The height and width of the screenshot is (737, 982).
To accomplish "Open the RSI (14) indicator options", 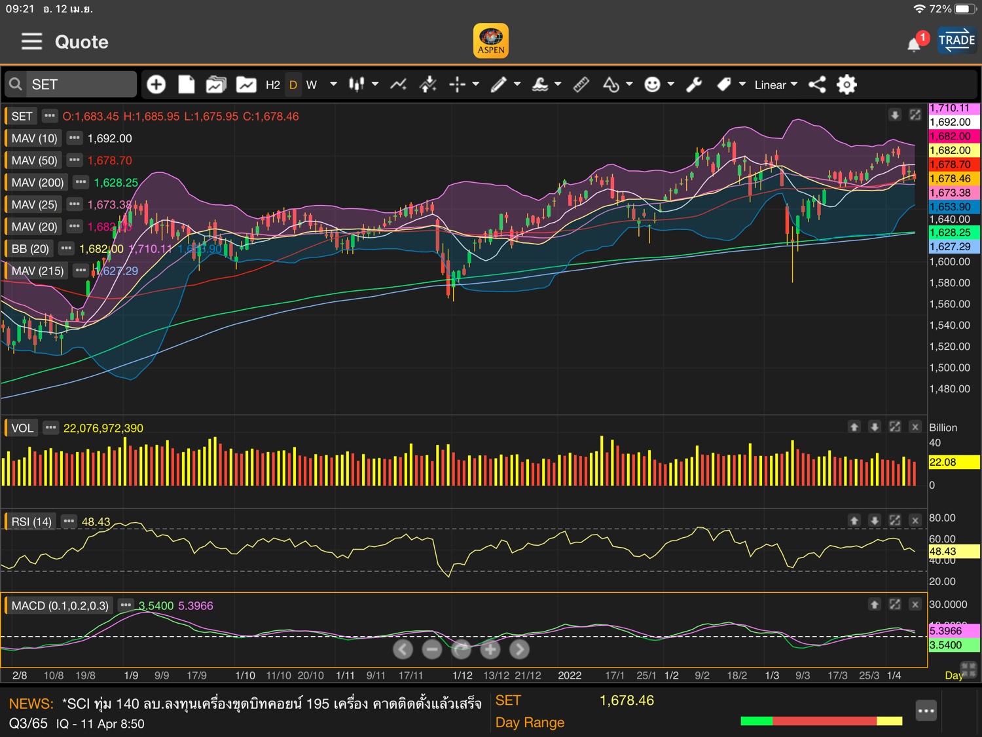I will (x=69, y=521).
